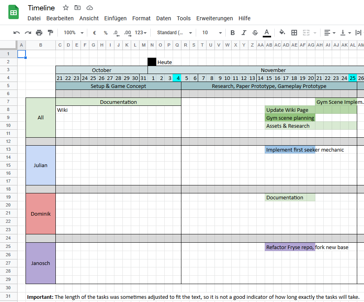Print the spreadsheet with printer icon
Image resolution: width=364 pixels, height=302 pixels.
(39, 33)
